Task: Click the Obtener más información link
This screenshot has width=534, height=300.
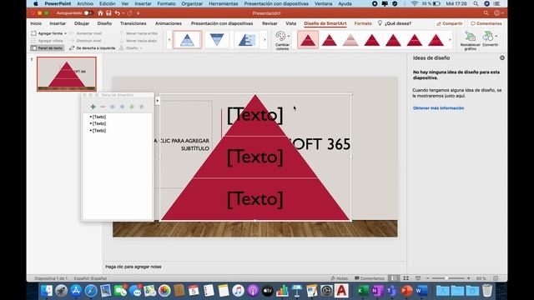Action: pos(438,107)
